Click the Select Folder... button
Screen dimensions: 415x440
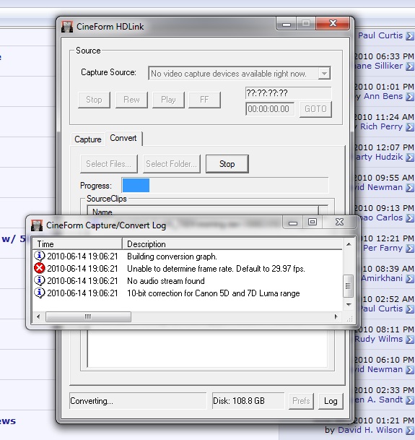pos(172,164)
